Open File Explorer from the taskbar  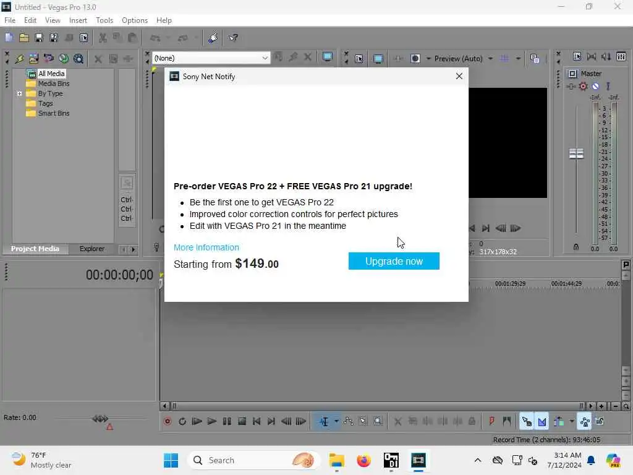(x=337, y=460)
